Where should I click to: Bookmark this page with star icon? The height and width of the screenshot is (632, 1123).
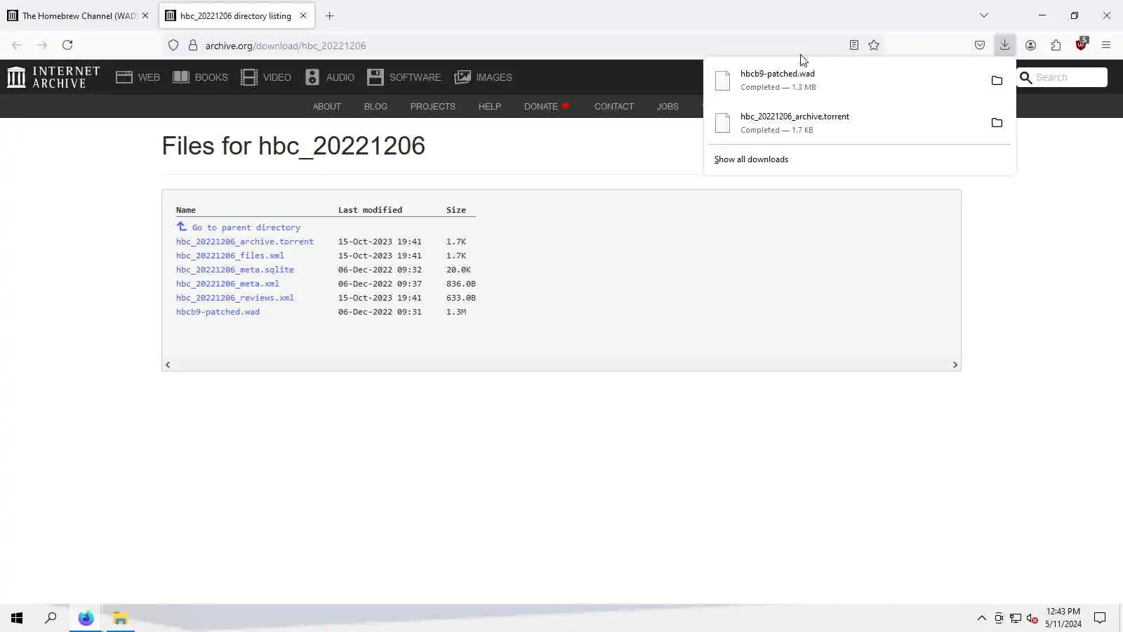pyautogui.click(x=874, y=45)
